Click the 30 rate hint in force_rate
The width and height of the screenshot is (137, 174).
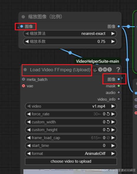click(x=96, y=114)
